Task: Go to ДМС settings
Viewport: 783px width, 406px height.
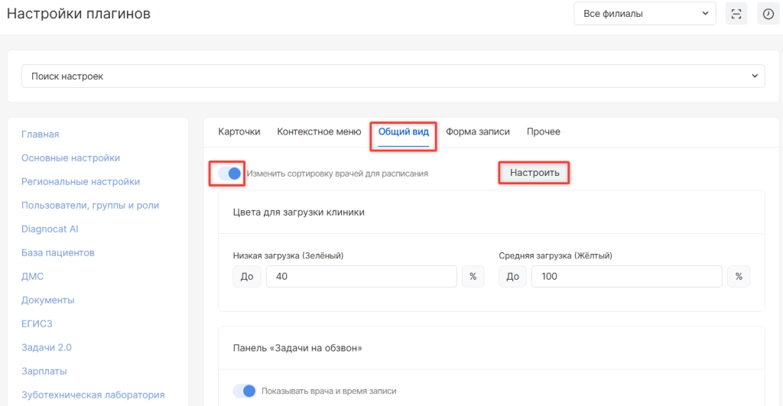Action: click(32, 276)
